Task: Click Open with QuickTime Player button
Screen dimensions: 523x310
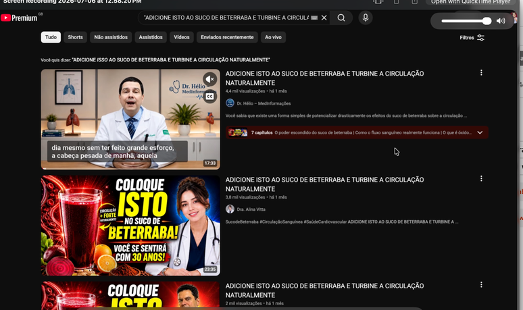Action: click(x=471, y=2)
